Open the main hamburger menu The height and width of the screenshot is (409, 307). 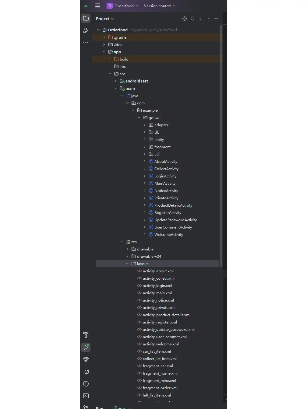click(x=97, y=6)
